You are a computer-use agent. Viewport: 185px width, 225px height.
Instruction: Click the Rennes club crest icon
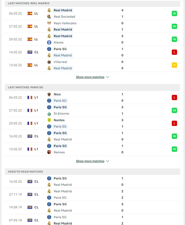pyautogui.click(x=49, y=152)
